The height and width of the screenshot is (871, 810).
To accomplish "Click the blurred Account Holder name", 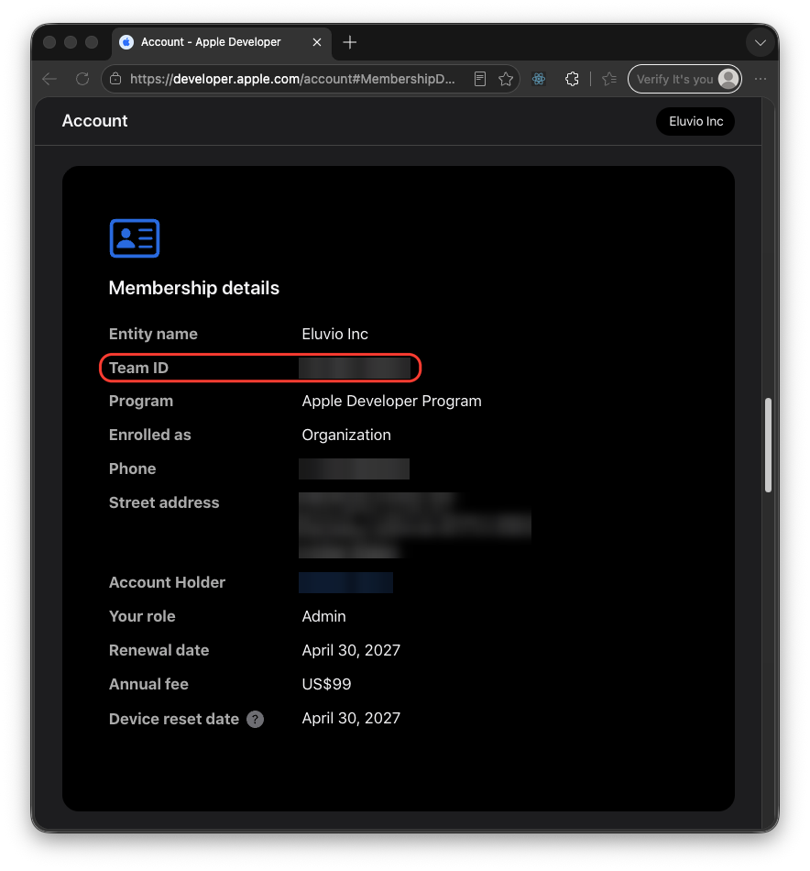I will click(345, 583).
